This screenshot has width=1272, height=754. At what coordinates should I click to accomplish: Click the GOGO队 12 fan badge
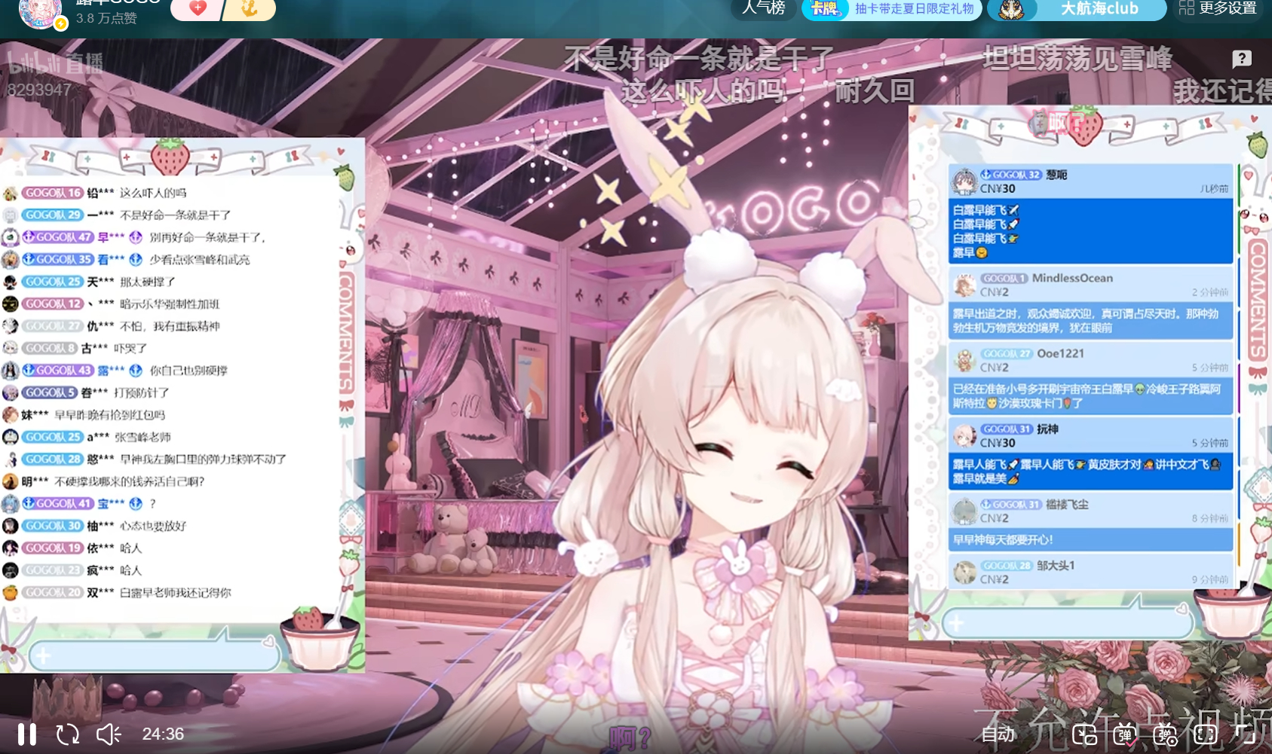[53, 304]
